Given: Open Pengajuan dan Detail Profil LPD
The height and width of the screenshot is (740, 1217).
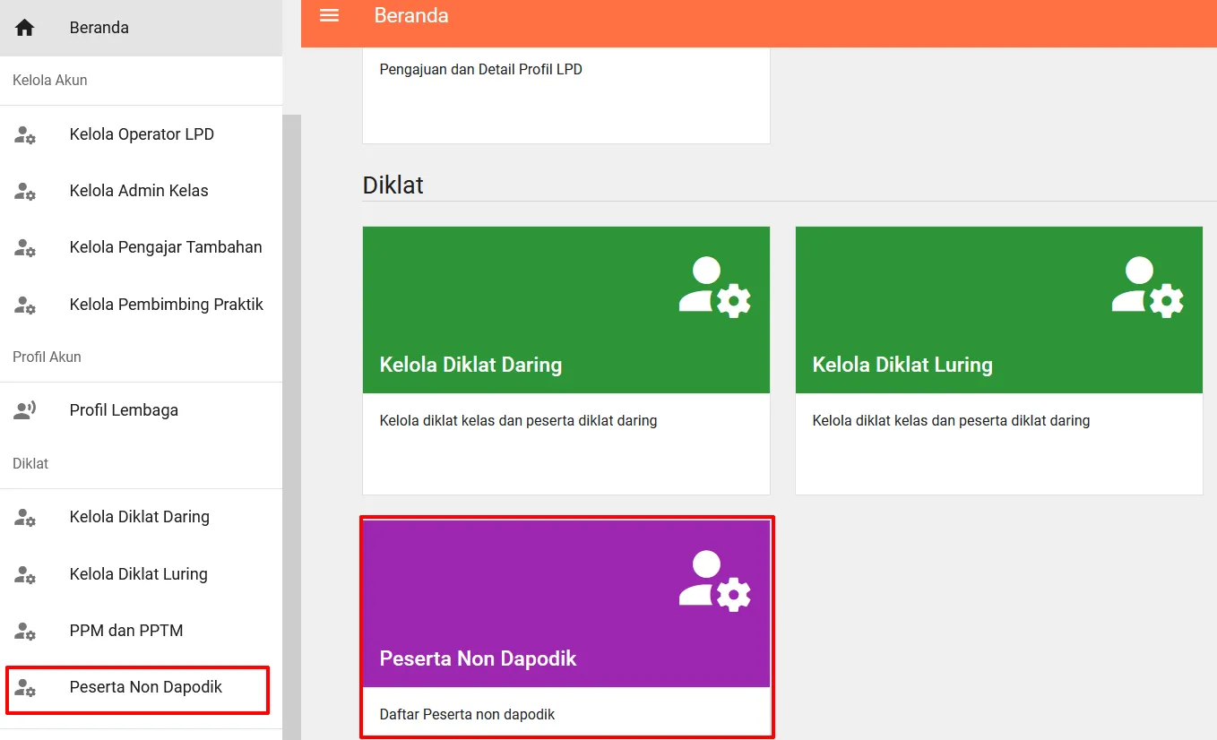Looking at the screenshot, I should click(482, 69).
